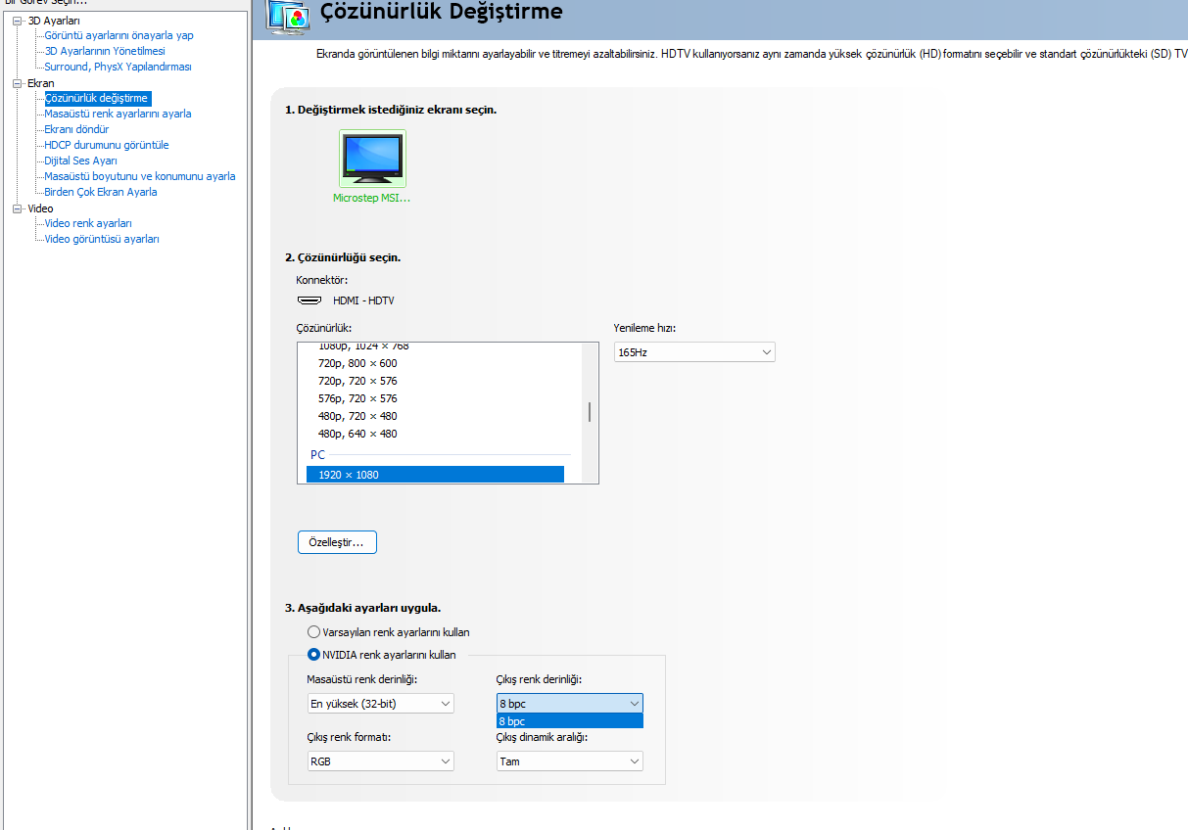Select the 1920 × 1080 PC resolution
The image size is (1188, 830).
click(435, 475)
